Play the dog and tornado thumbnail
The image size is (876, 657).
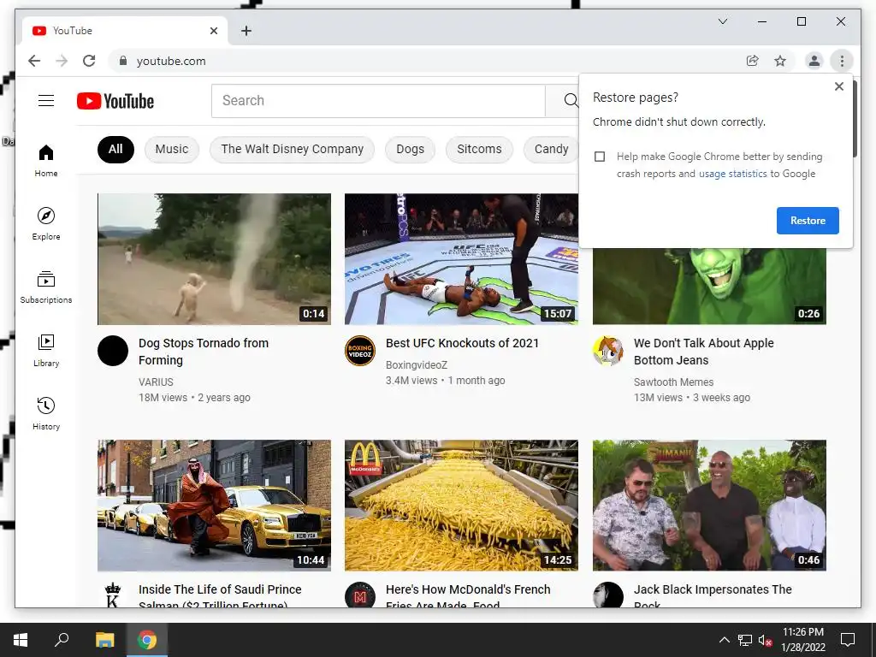click(214, 258)
